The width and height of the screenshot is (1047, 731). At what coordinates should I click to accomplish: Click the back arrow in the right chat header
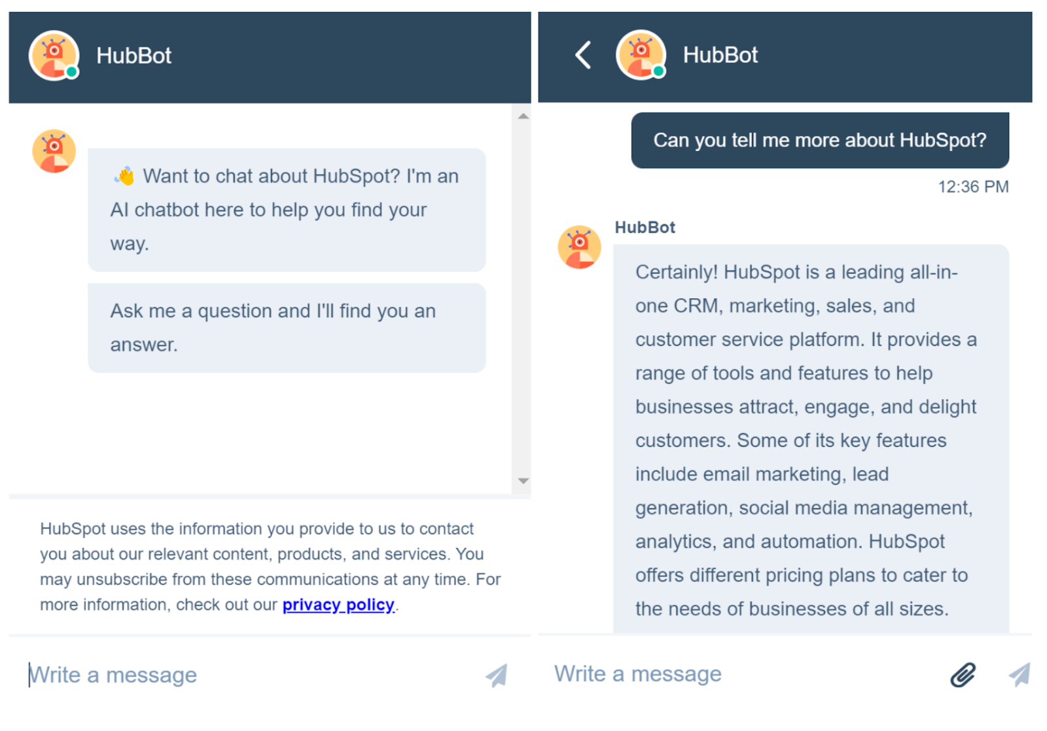(x=582, y=55)
